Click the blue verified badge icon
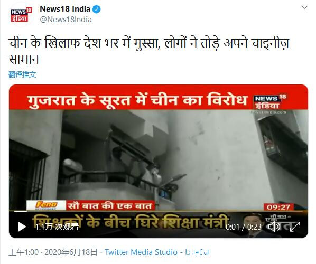The width and height of the screenshot is (316, 264). click(96, 10)
